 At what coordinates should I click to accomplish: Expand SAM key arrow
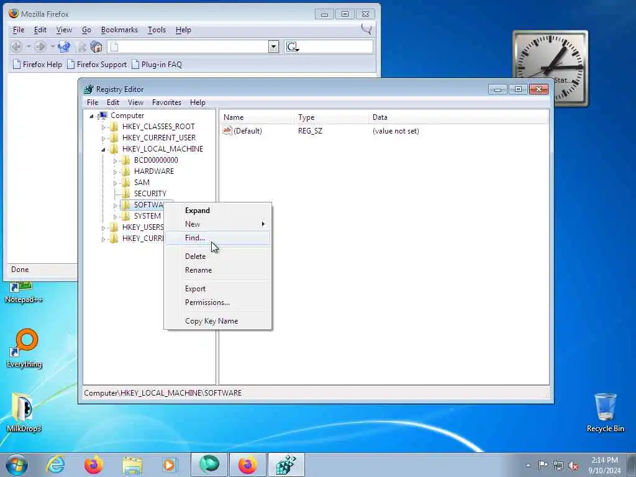coord(115,183)
